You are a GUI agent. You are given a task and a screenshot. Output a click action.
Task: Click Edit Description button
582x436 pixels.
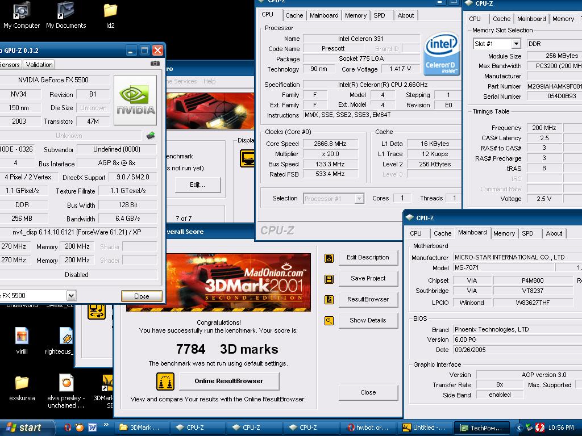[x=368, y=257]
